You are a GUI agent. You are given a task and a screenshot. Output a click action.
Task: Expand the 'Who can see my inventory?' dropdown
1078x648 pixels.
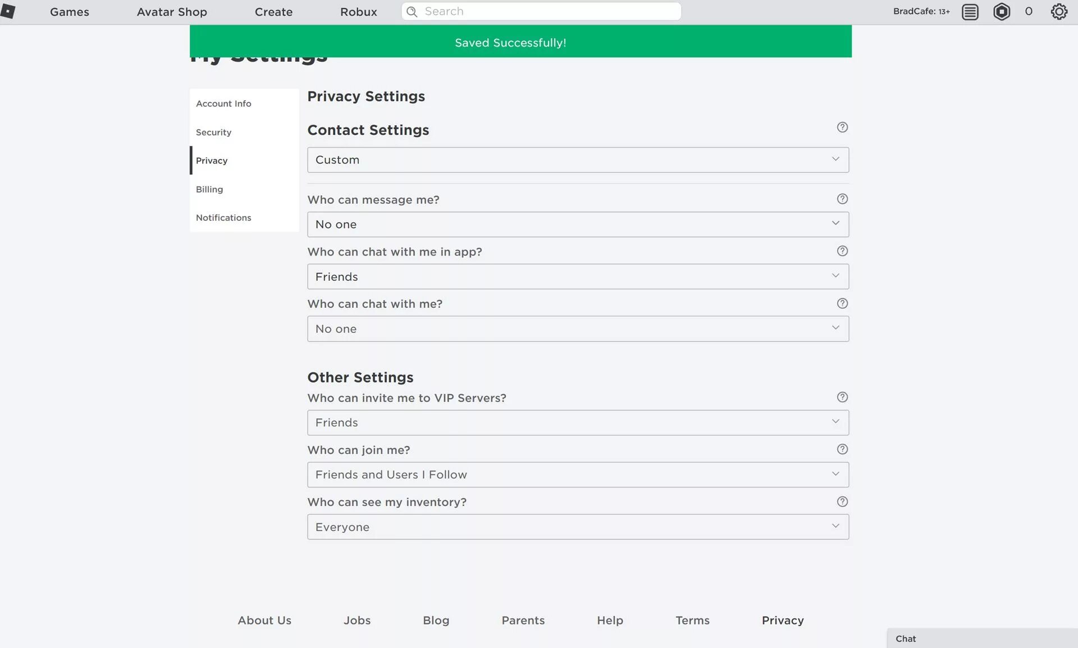coord(578,526)
